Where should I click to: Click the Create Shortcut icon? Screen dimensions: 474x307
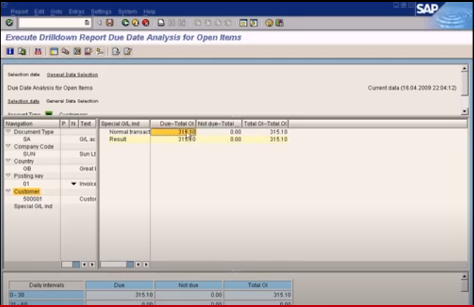coord(254,23)
